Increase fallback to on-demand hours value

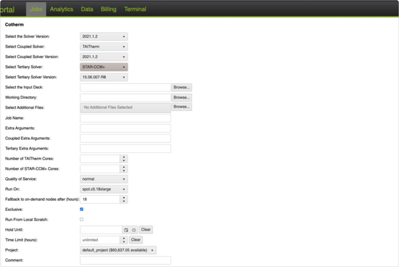coord(124,198)
